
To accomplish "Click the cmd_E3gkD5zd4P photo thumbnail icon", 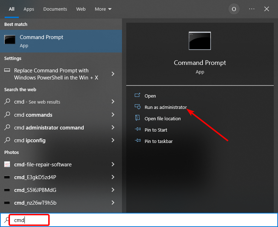I will (7, 177).
